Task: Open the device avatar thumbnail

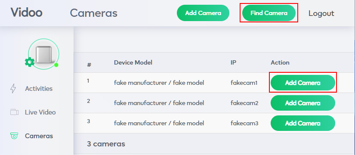Action: 44,54
